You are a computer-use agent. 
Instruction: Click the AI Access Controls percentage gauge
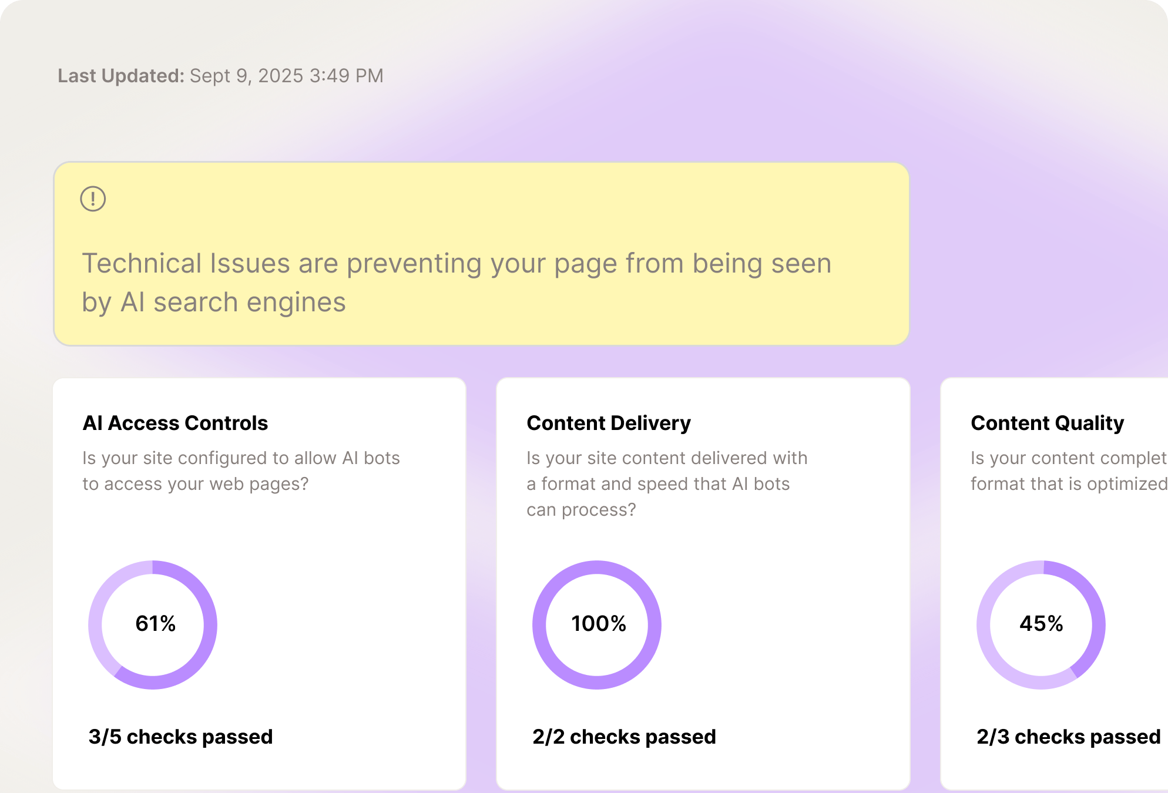coord(153,625)
